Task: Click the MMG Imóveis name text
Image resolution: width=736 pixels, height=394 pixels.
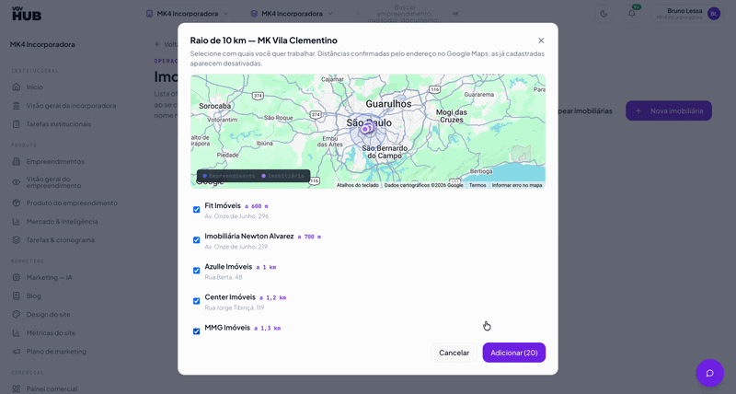Action: (227, 328)
